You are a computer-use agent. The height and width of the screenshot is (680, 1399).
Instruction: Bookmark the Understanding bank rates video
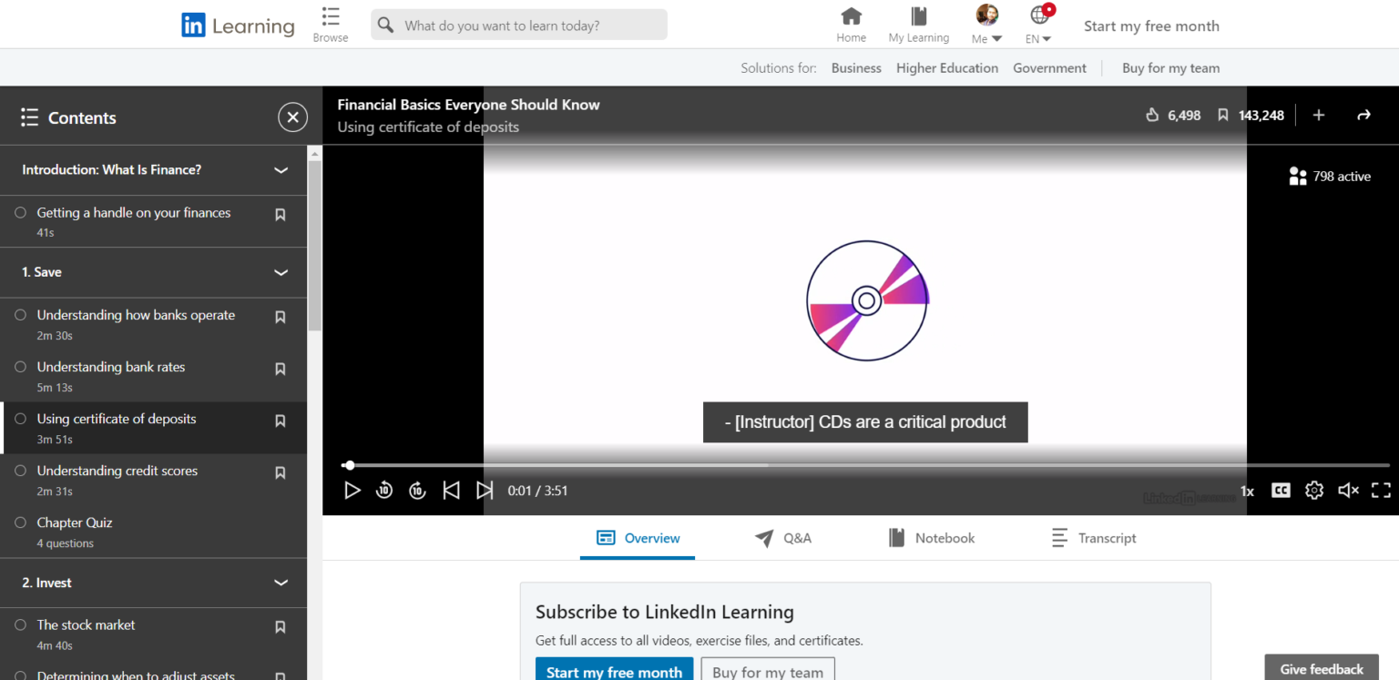(x=280, y=369)
